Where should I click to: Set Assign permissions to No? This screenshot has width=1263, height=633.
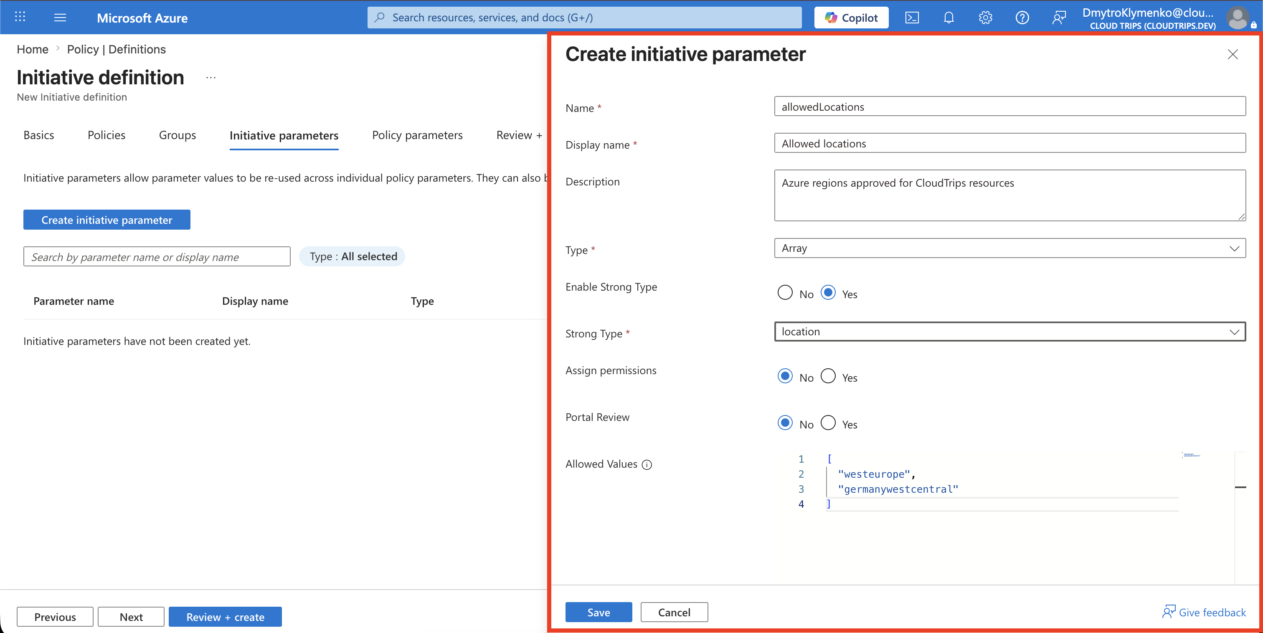coord(785,376)
